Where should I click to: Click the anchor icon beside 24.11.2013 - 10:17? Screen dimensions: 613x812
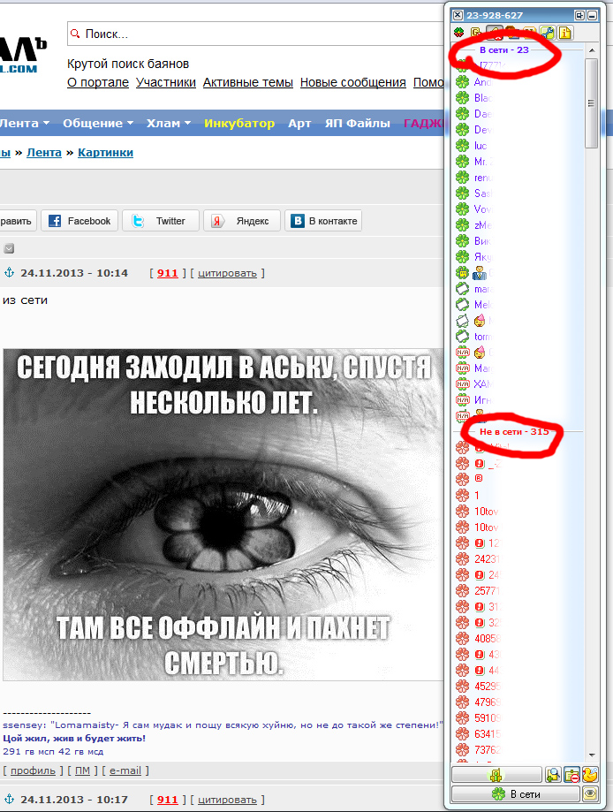point(10,800)
